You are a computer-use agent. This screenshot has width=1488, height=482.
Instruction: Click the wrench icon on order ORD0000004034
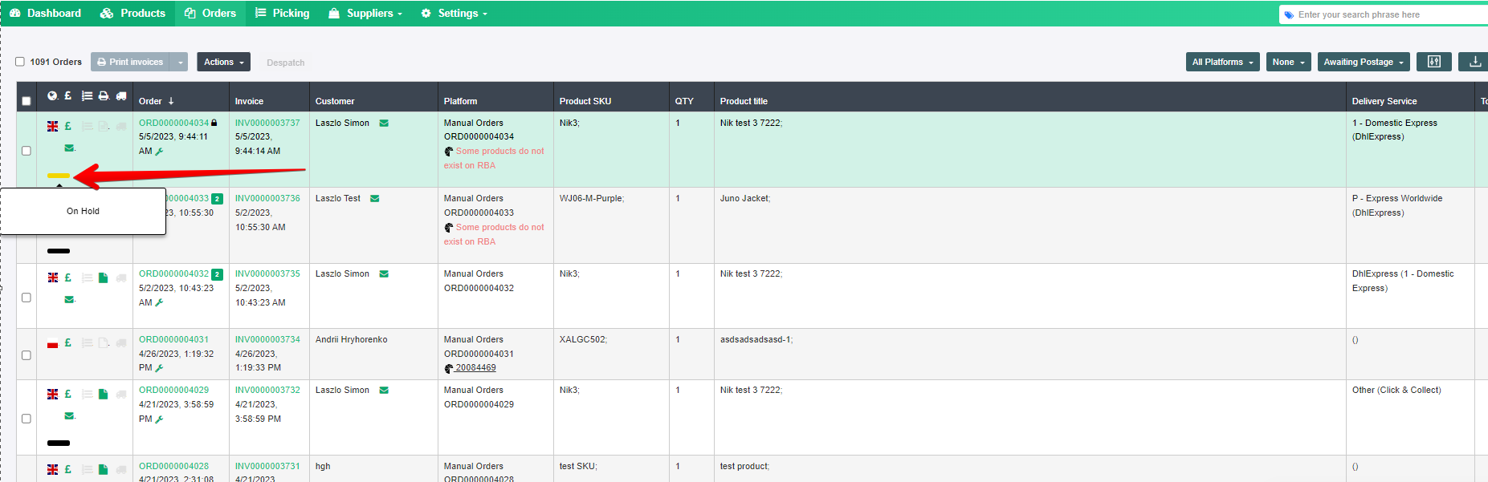pos(159,151)
